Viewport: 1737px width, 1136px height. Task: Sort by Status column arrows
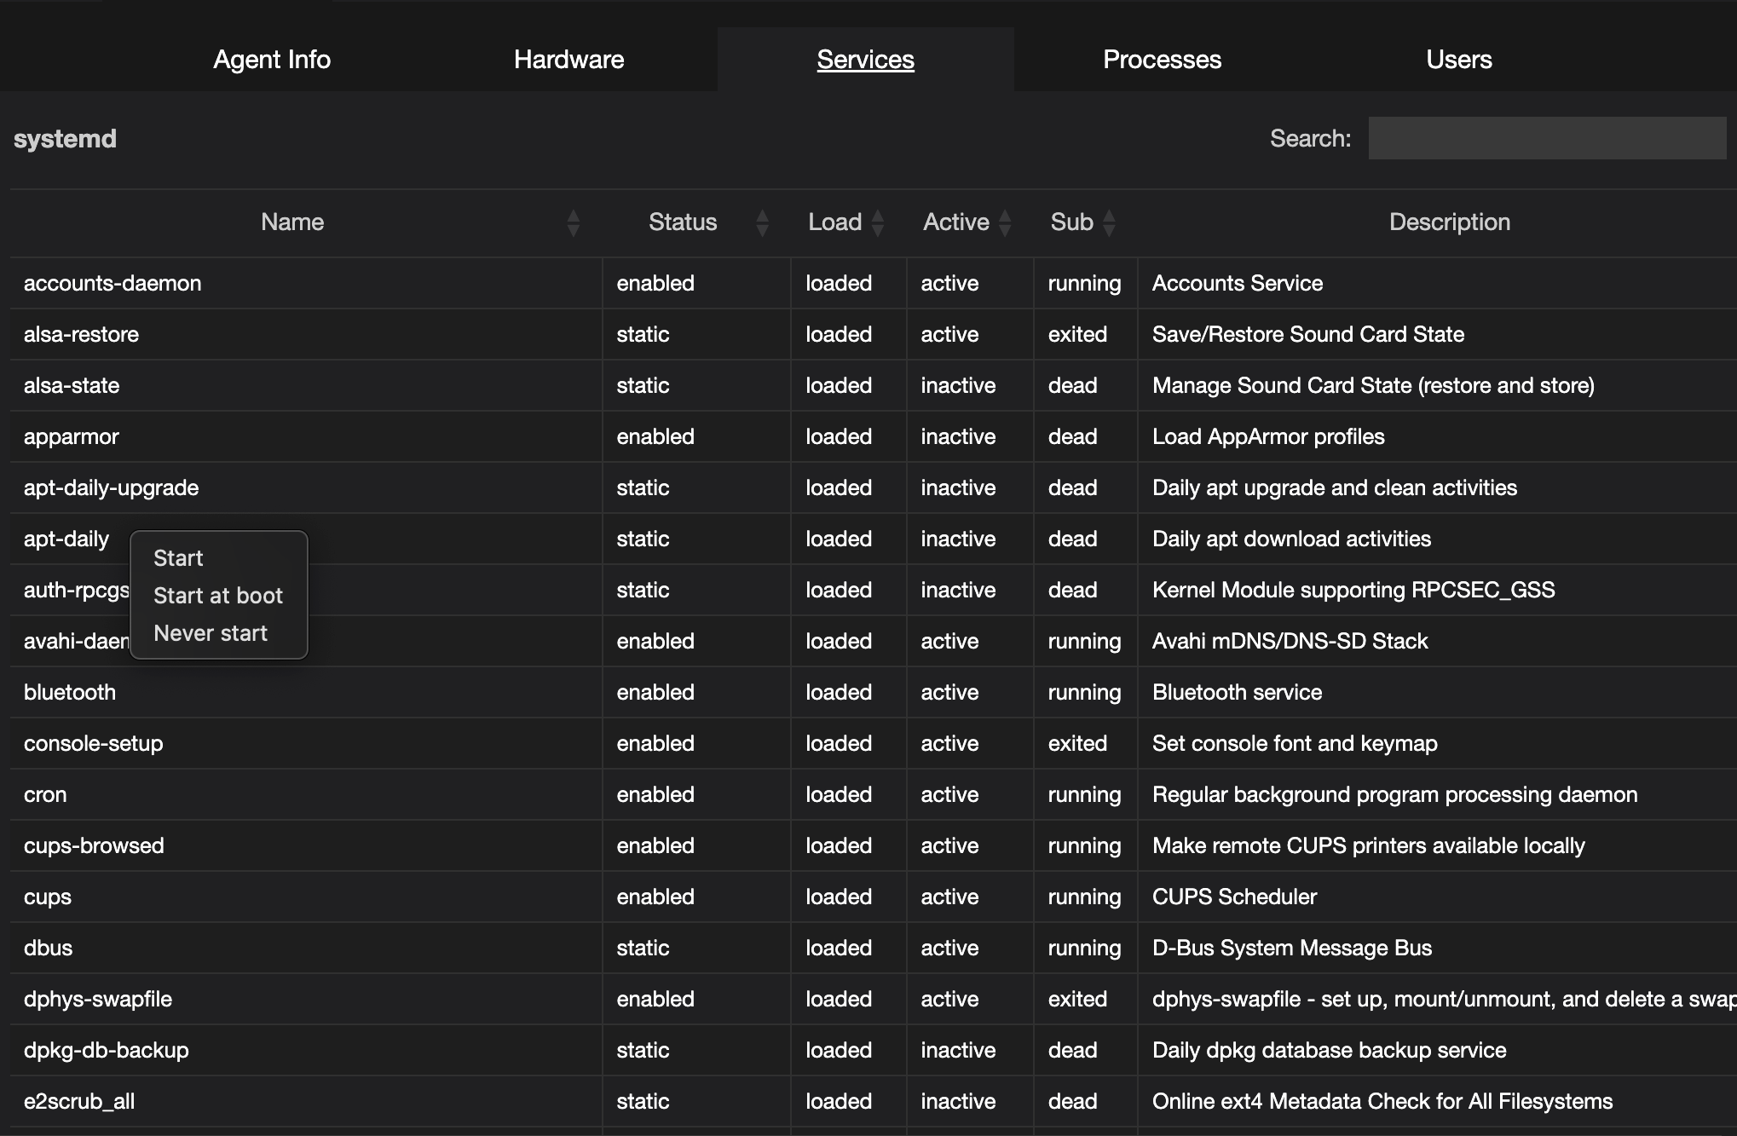[x=762, y=223]
